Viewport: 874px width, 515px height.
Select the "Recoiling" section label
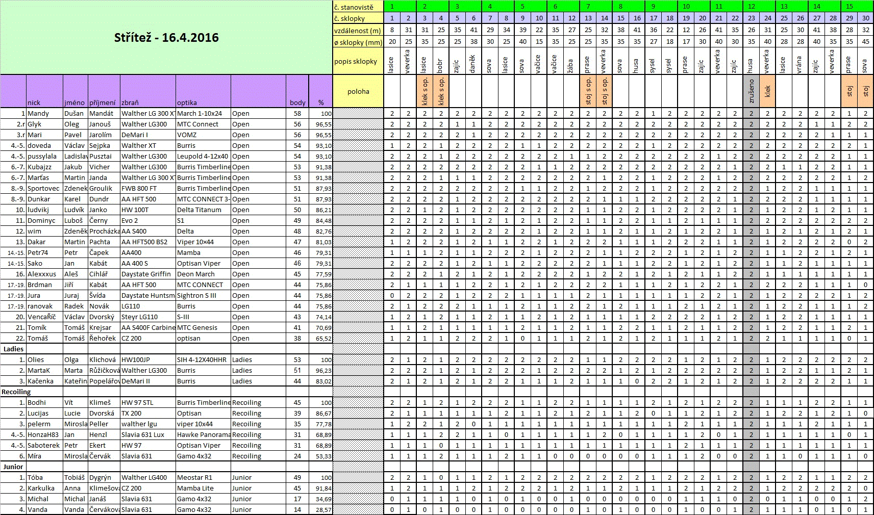[x=16, y=392]
